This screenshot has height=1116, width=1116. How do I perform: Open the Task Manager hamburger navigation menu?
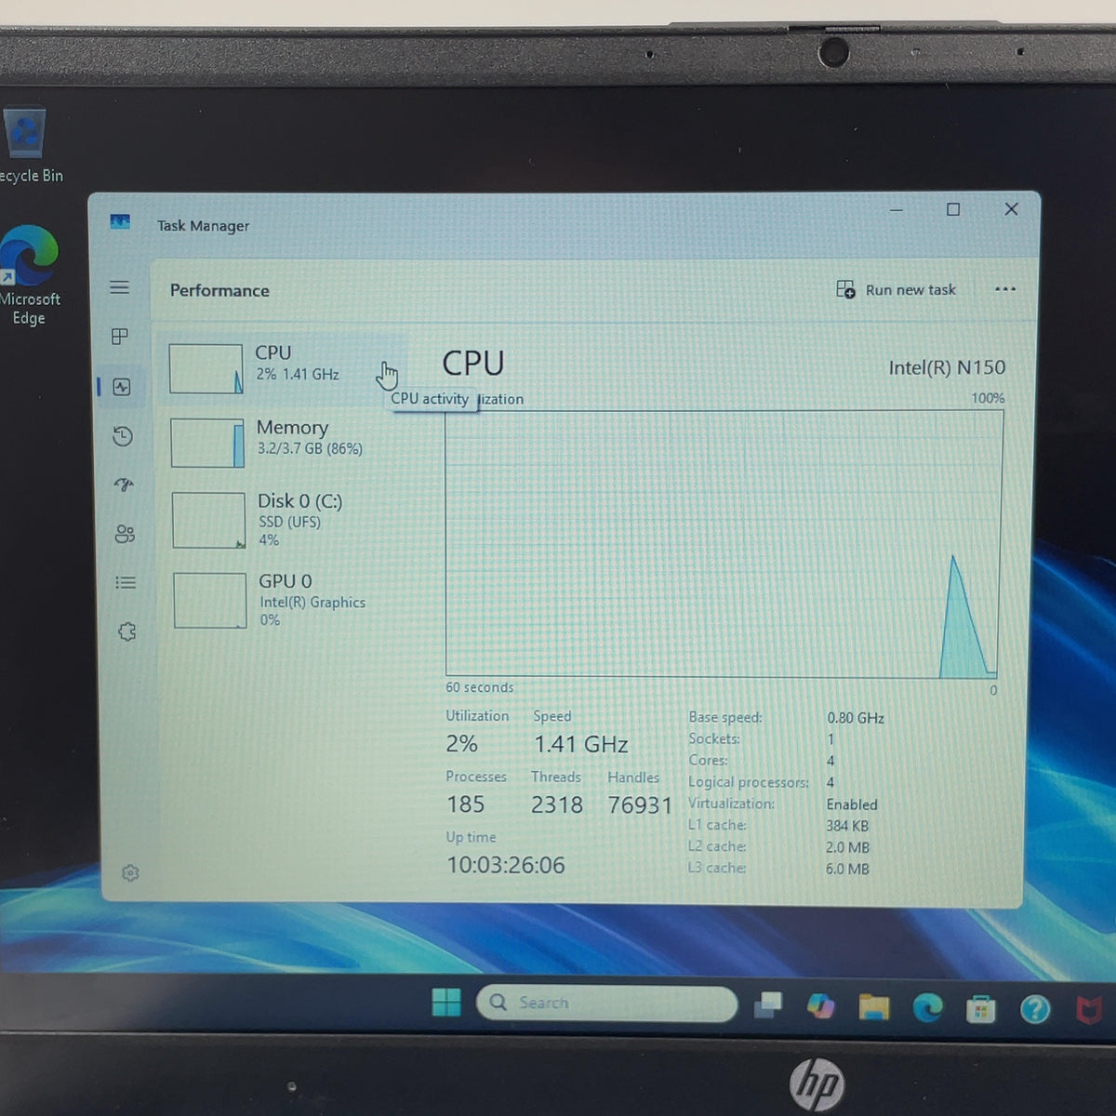tap(119, 287)
